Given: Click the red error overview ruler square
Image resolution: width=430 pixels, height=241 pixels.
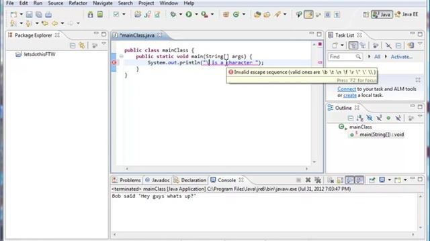Looking at the screenshot, I should point(320,44).
